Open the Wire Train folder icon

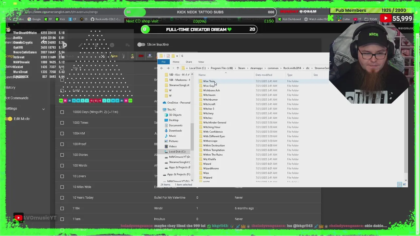pos(200,81)
